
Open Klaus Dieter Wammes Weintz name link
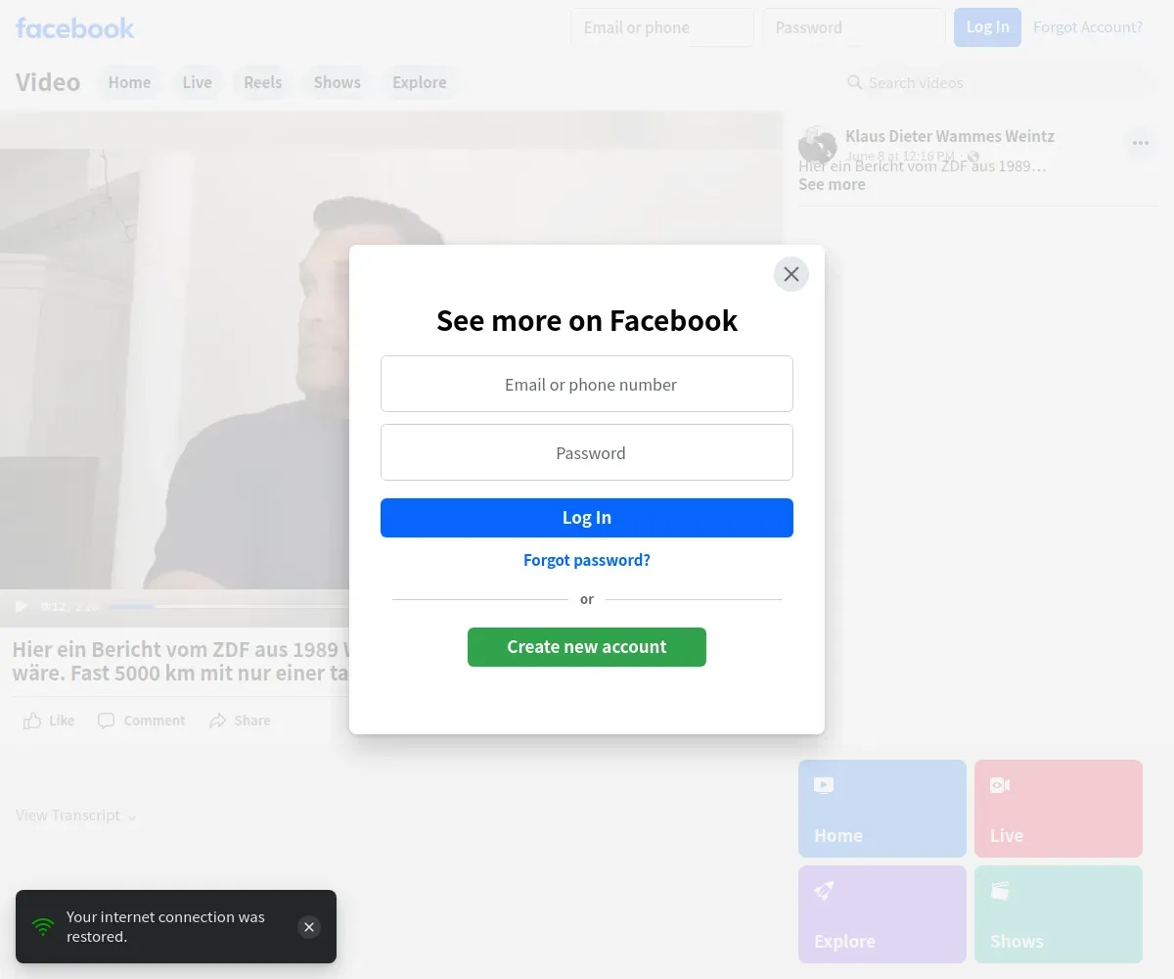coord(950,136)
